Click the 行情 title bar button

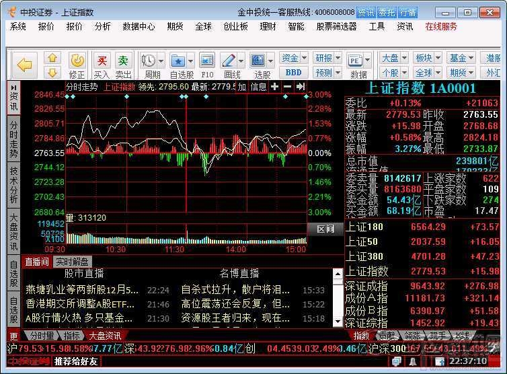(407, 13)
